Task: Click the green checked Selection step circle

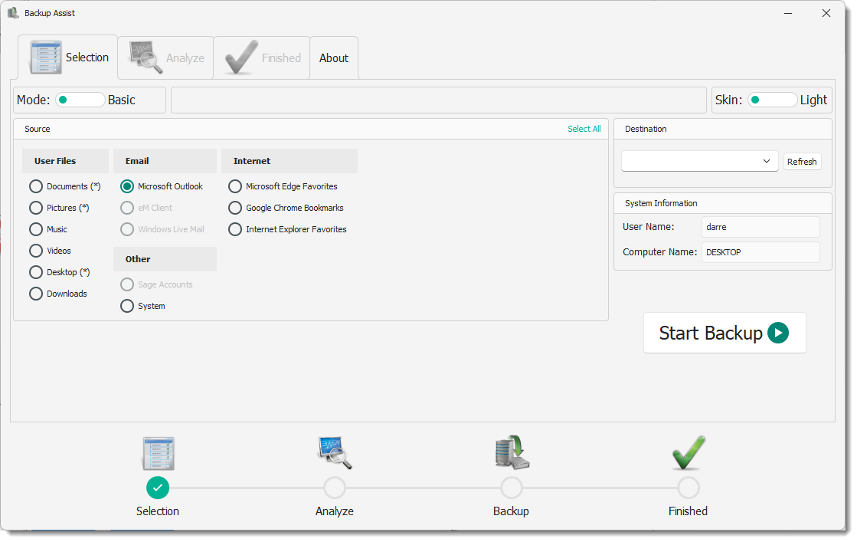Action: (x=158, y=488)
